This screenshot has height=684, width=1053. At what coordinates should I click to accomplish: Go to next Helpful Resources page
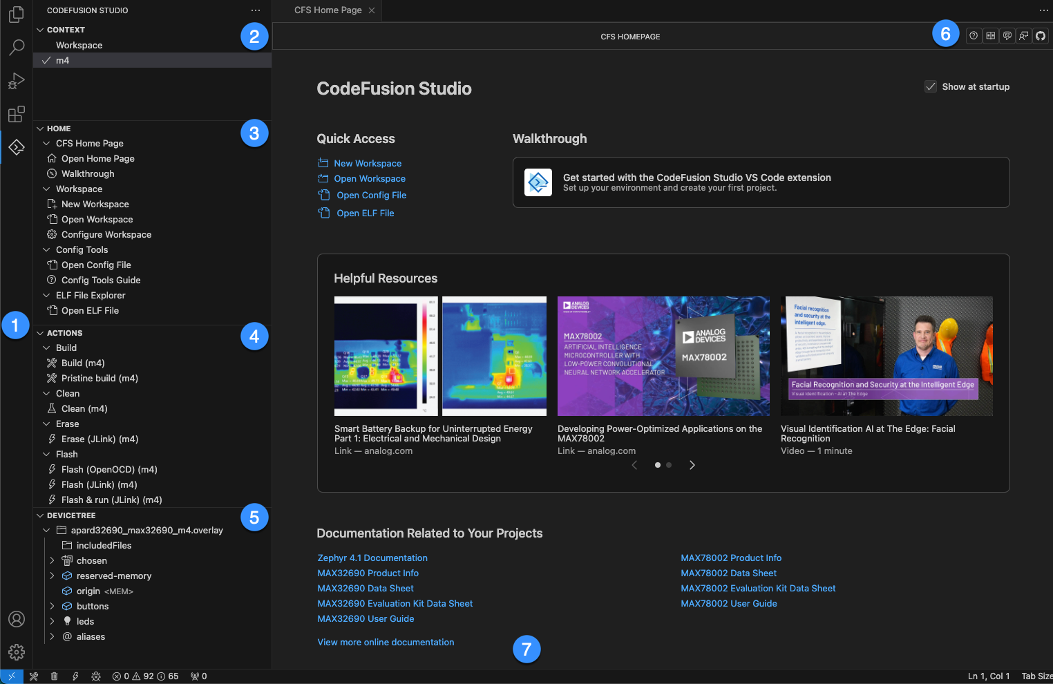[692, 465]
